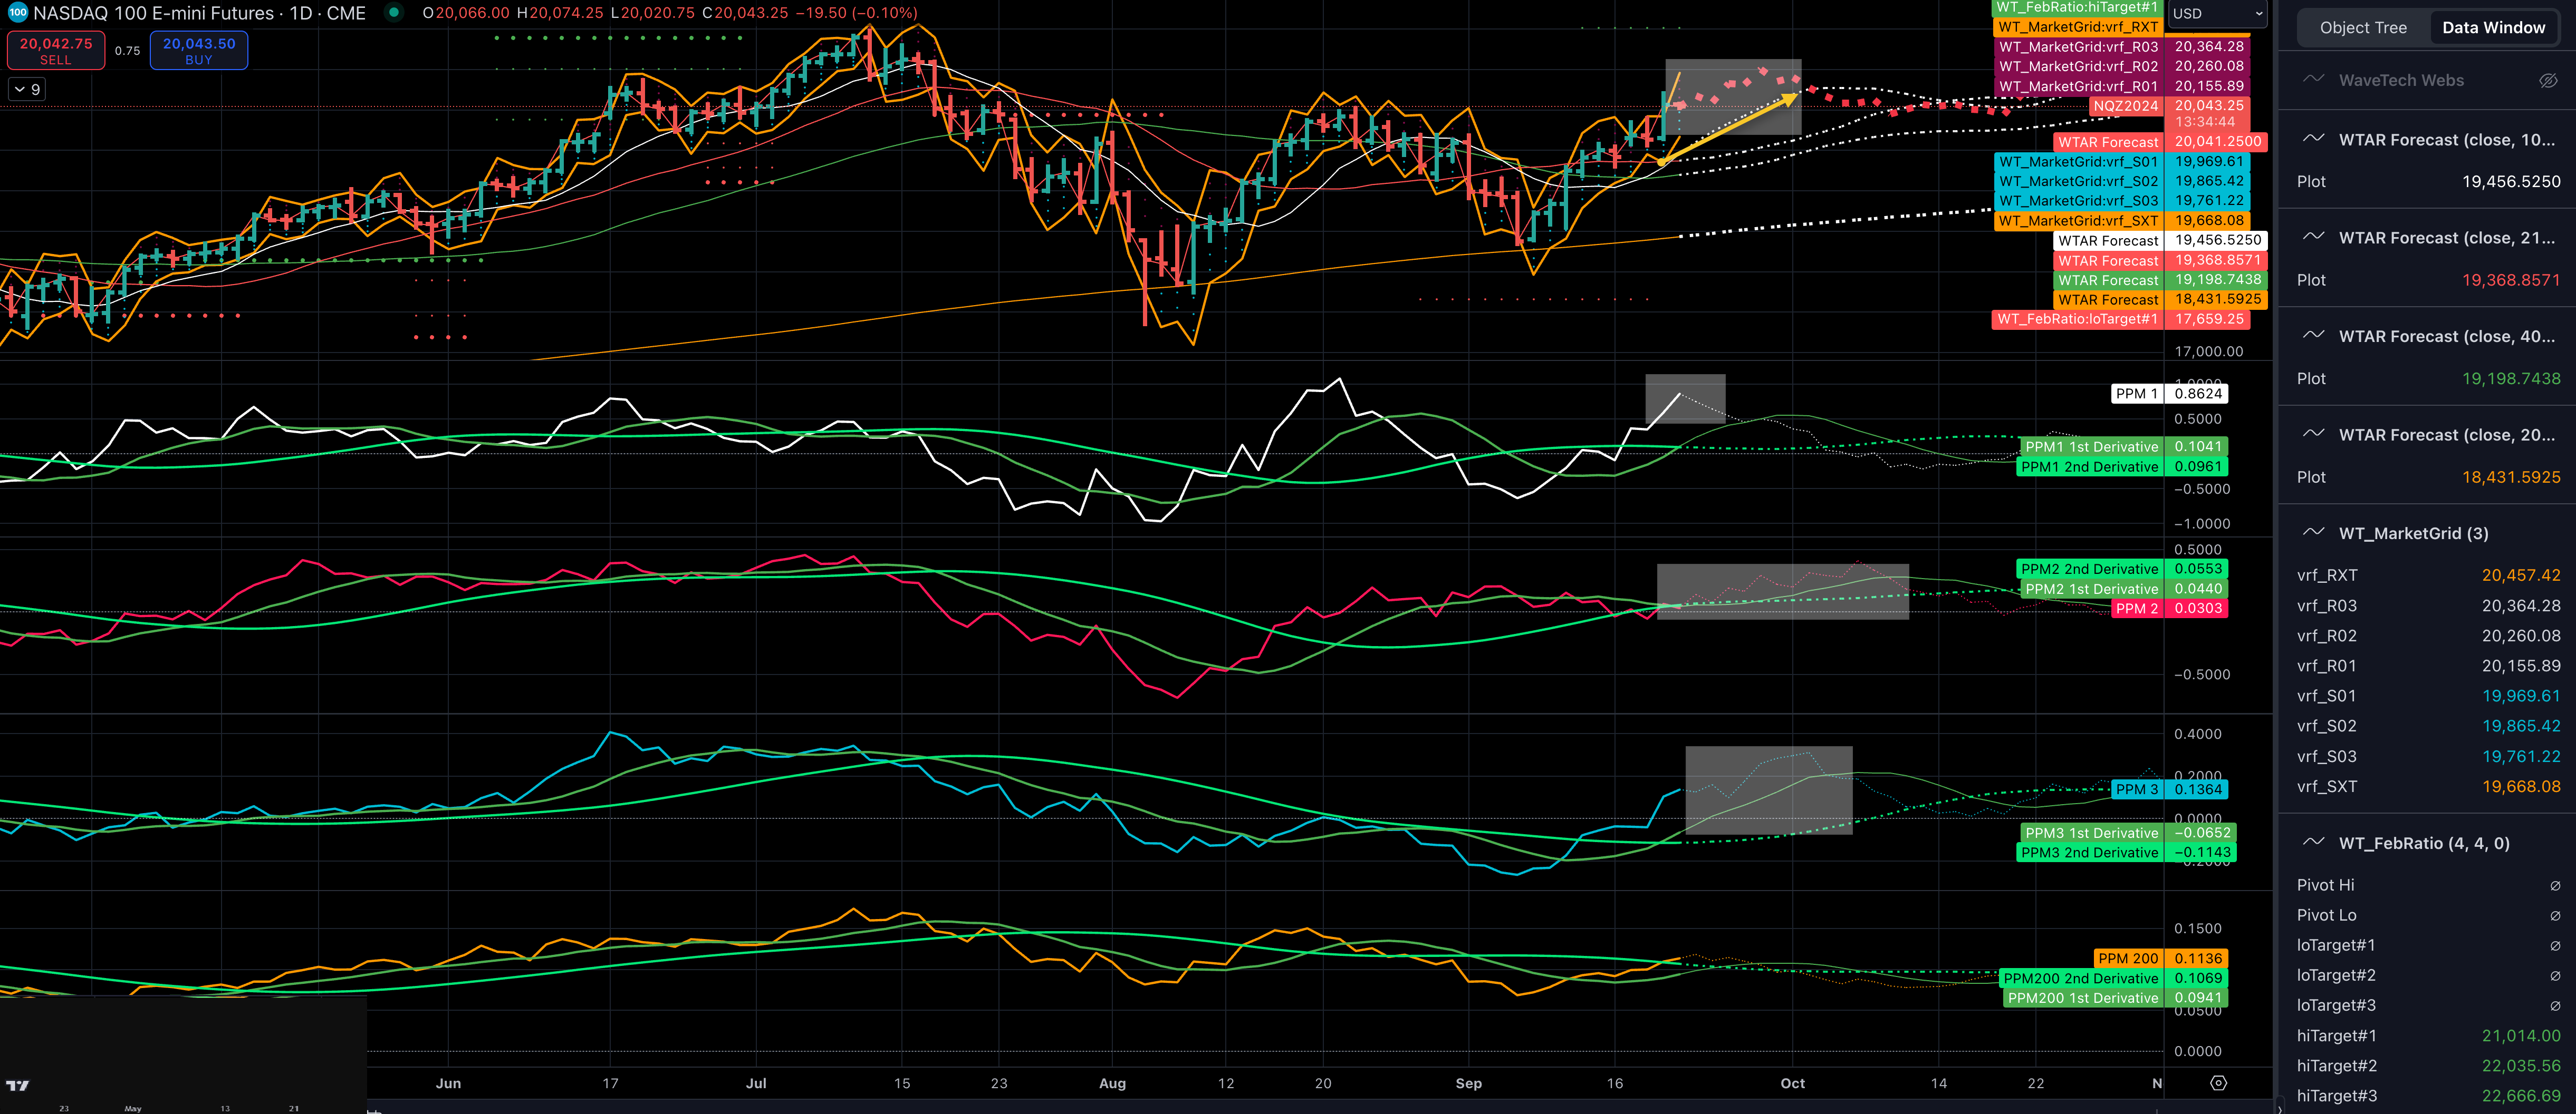This screenshot has width=2576, height=1114.
Task: Select the vrf_R03 row in Data Window
Action: [2428, 605]
